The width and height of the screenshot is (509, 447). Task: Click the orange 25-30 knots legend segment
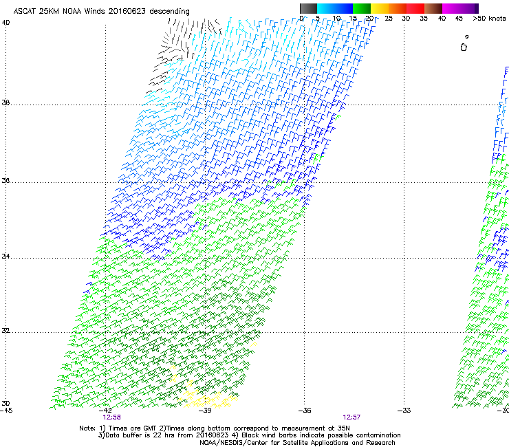pyautogui.click(x=398, y=8)
